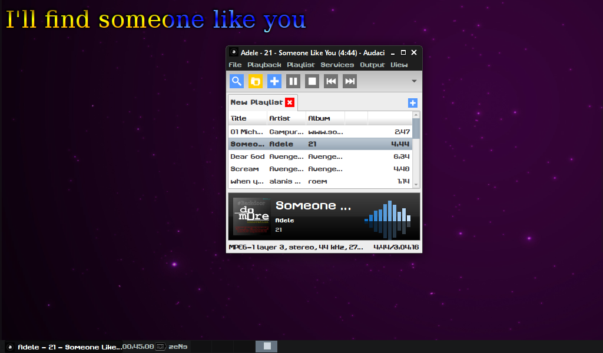The height and width of the screenshot is (353, 603).
Task: Sort playlist by Album column header
Action: click(x=325, y=118)
